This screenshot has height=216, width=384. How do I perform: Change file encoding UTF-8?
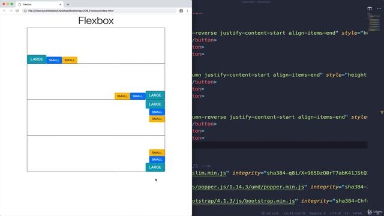pos(335,214)
